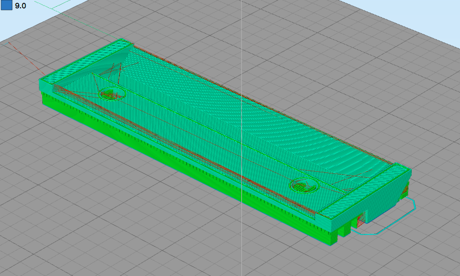The height and width of the screenshot is (276, 460).
Task: Click empty build plate grid, bottom-left
Action: pos(67,222)
